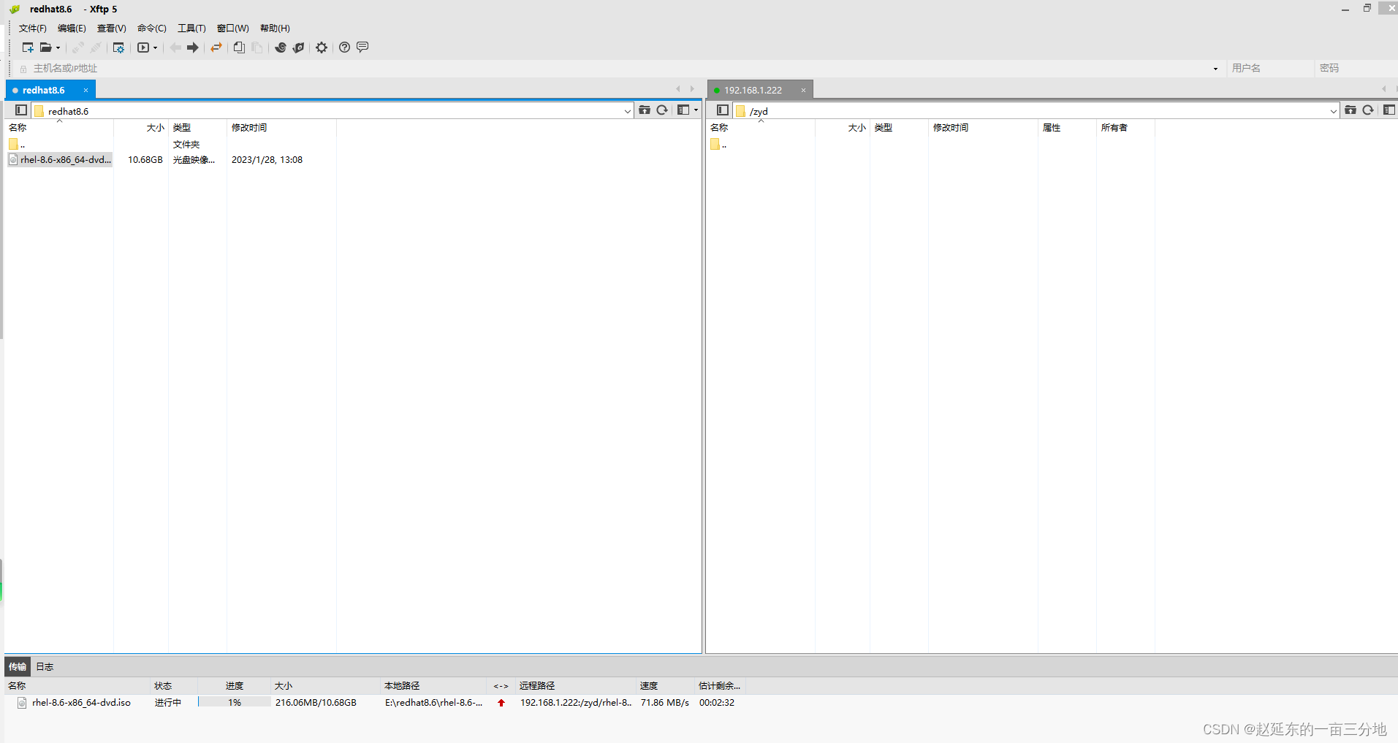Sort remote files by 属性 column
This screenshot has width=1398, height=743.
point(1067,128)
